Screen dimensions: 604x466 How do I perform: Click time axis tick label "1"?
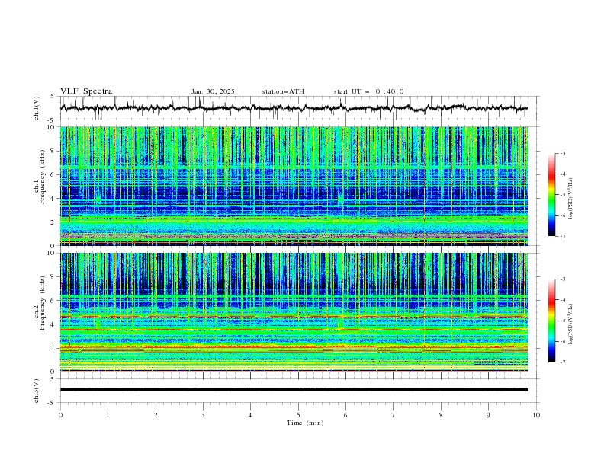pyautogui.click(x=108, y=415)
